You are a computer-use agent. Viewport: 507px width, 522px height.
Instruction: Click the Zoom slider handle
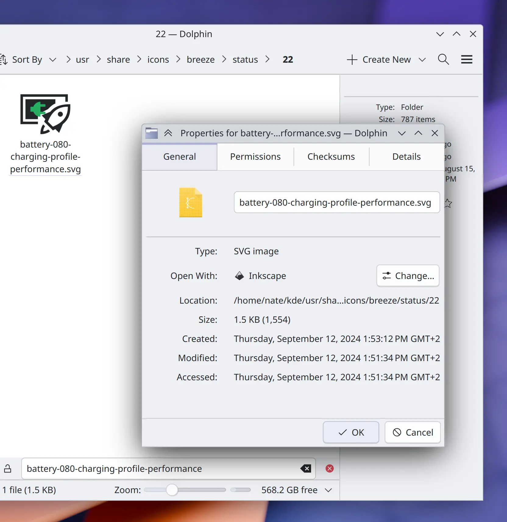coord(172,490)
